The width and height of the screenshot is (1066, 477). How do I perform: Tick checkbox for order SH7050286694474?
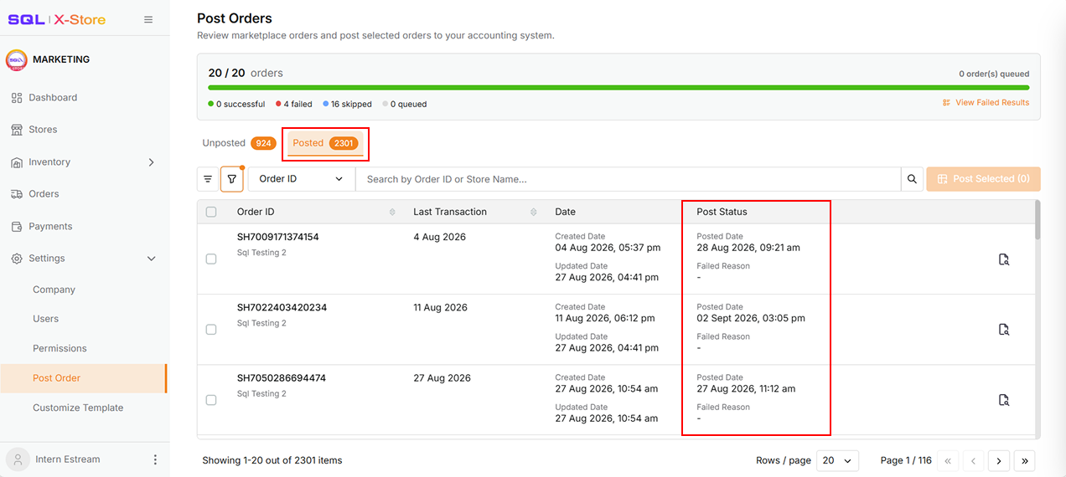pos(211,401)
